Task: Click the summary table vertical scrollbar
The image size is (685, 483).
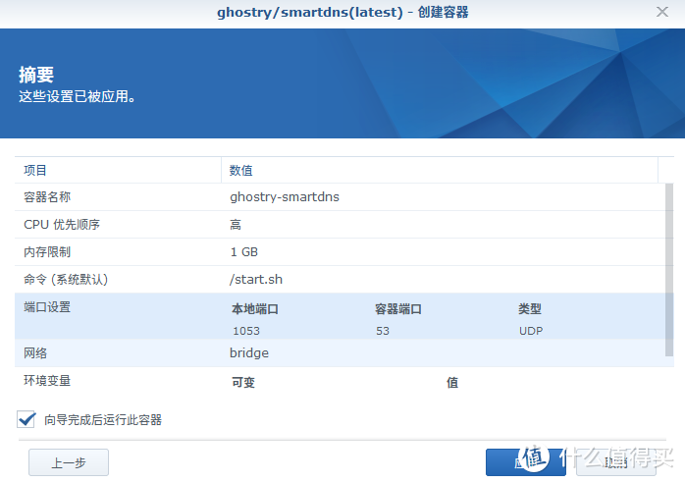Action: click(x=669, y=270)
